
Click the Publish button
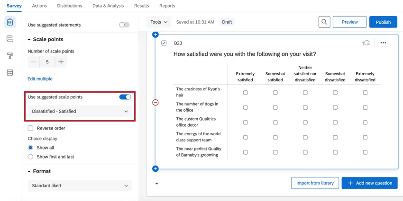point(383,22)
